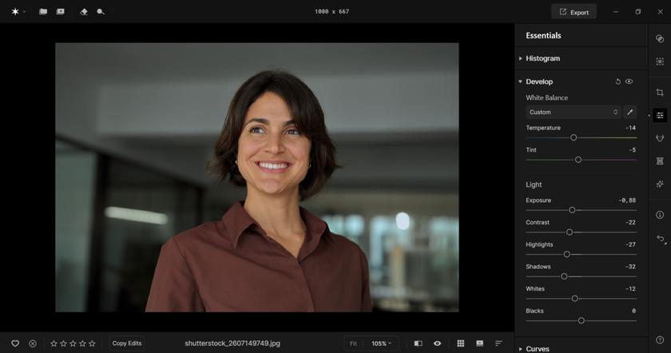Toggle Develop panel visibility eye

click(629, 81)
